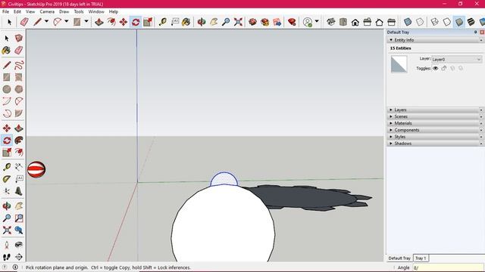Open the Edit menu

17,11
